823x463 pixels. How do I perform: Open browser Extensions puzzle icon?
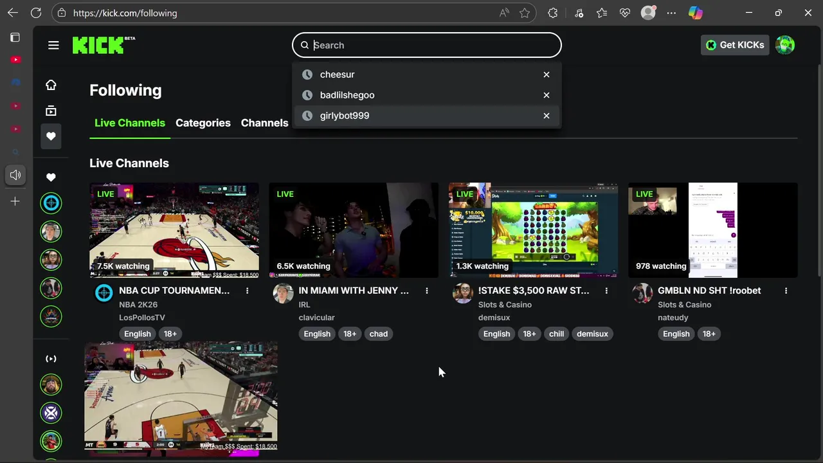tap(553, 13)
